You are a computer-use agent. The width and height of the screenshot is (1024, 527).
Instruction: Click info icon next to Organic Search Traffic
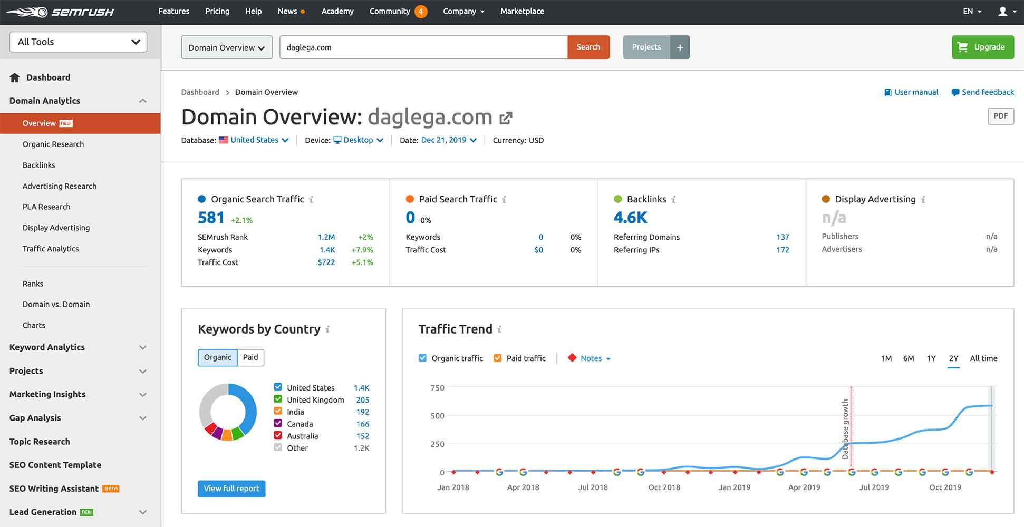click(311, 199)
